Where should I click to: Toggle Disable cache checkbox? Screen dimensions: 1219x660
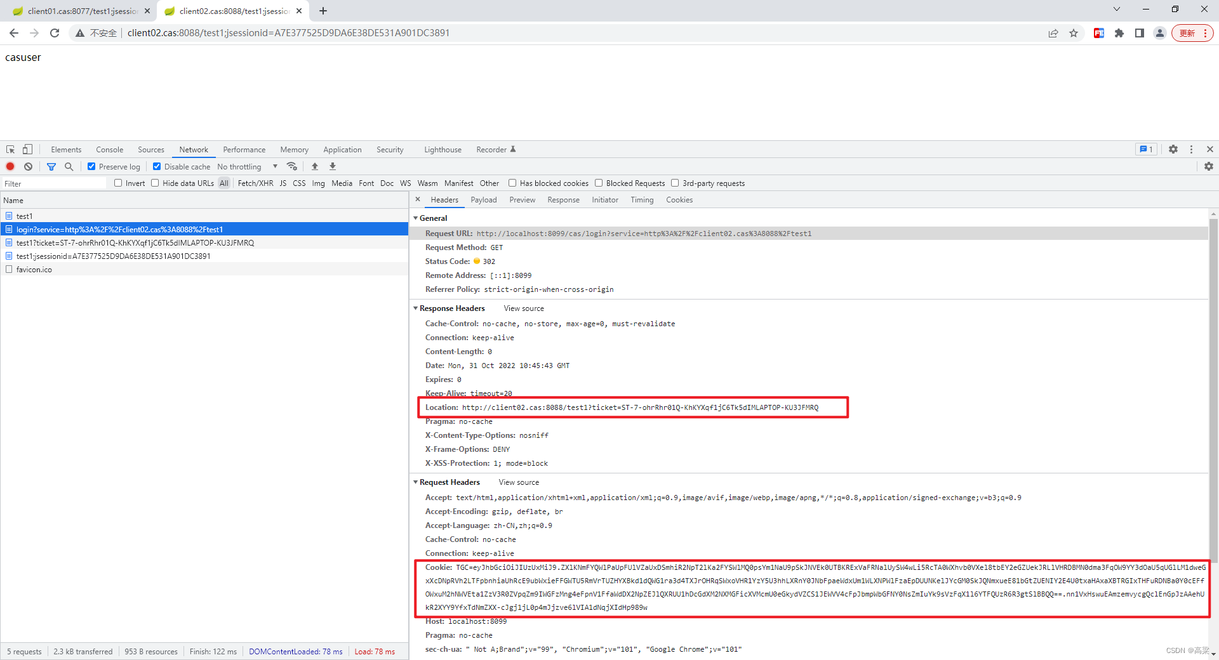(x=157, y=166)
